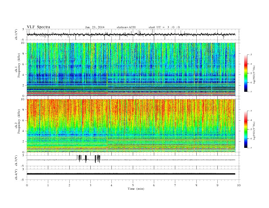Click the "station=ATH" label
Viewport: 269px width, 208px height.
pos(126,27)
